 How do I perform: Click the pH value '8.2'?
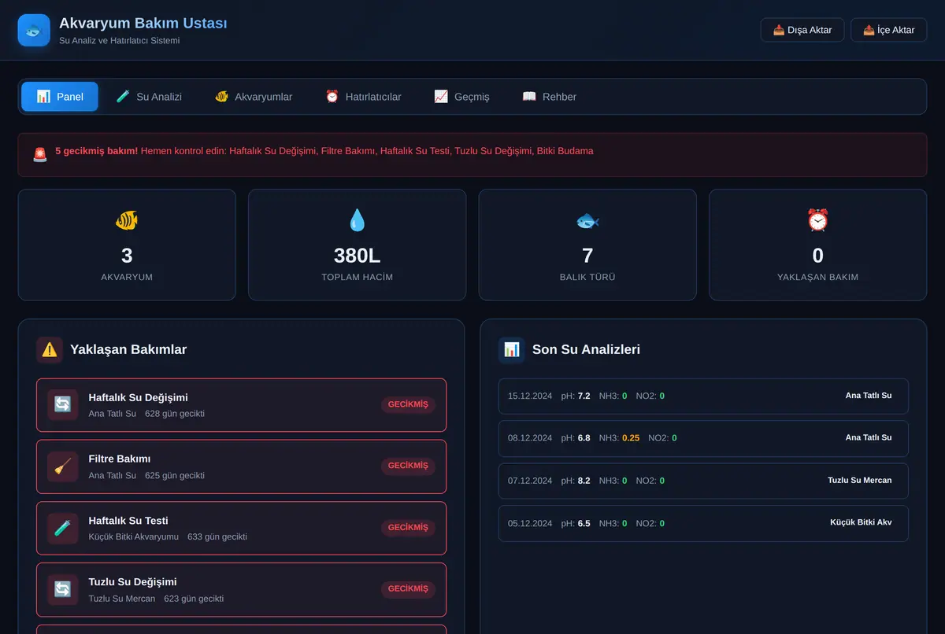pyautogui.click(x=584, y=481)
